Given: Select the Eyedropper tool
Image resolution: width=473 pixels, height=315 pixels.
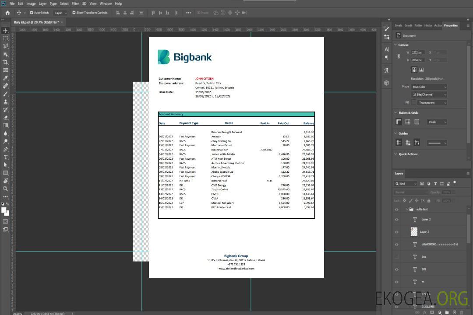Looking at the screenshot, I should tap(5, 78).
